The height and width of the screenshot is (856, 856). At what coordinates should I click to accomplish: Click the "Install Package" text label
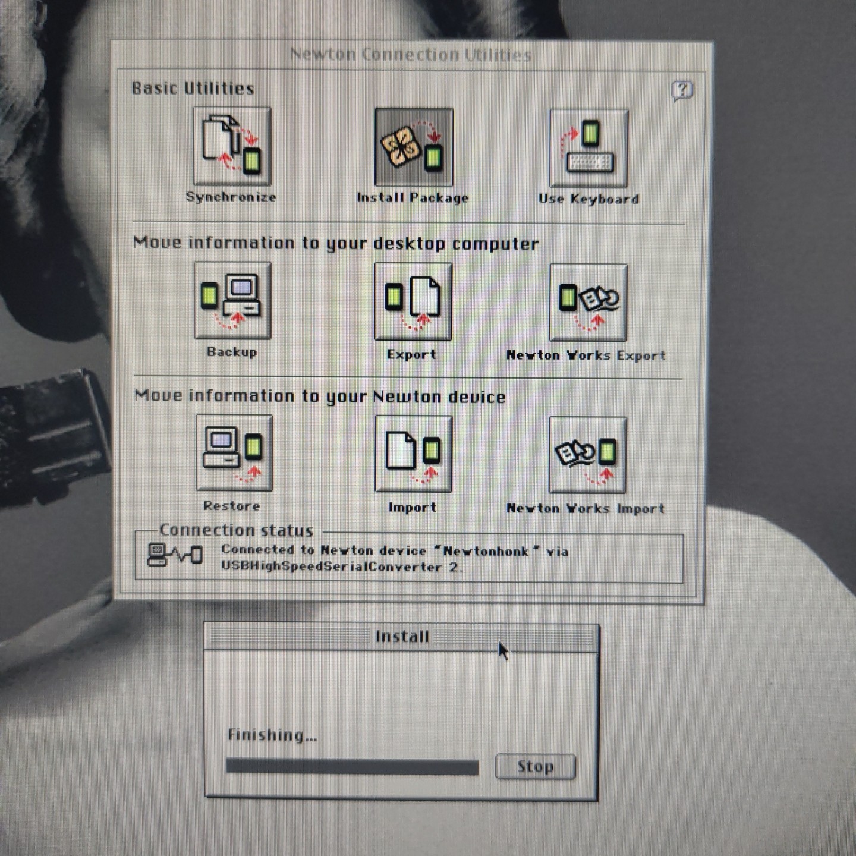coord(413,198)
